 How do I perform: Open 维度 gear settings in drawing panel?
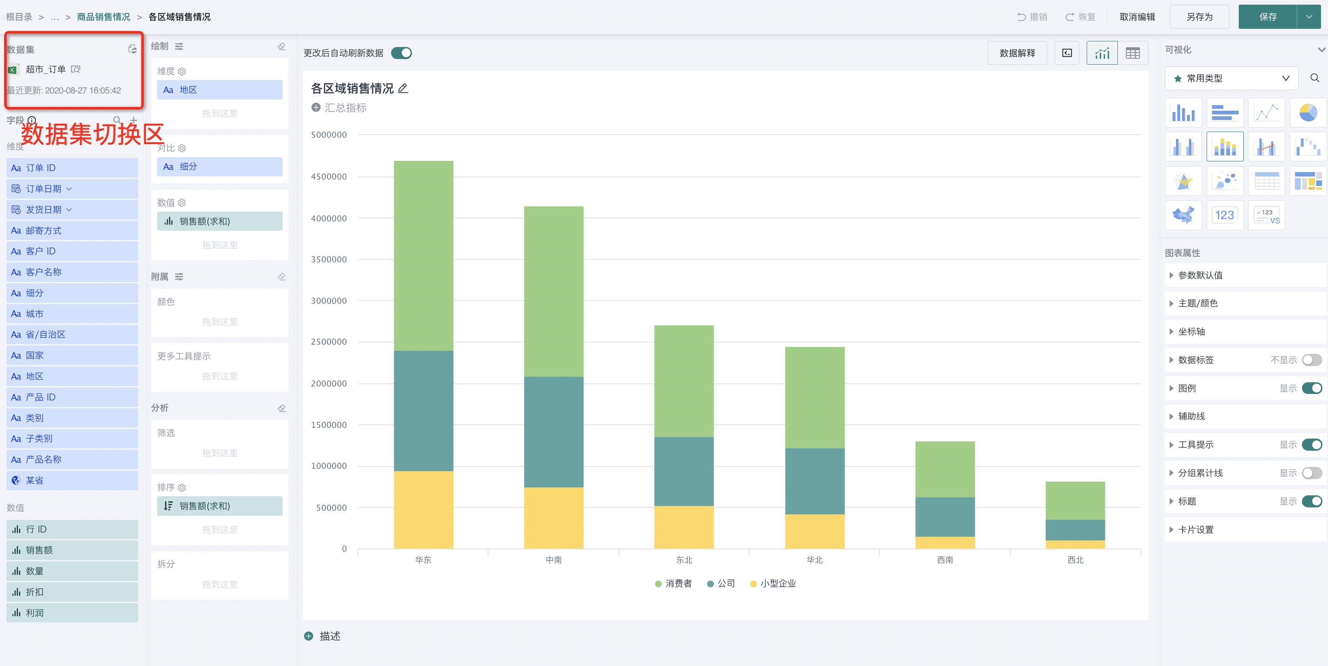(x=182, y=72)
